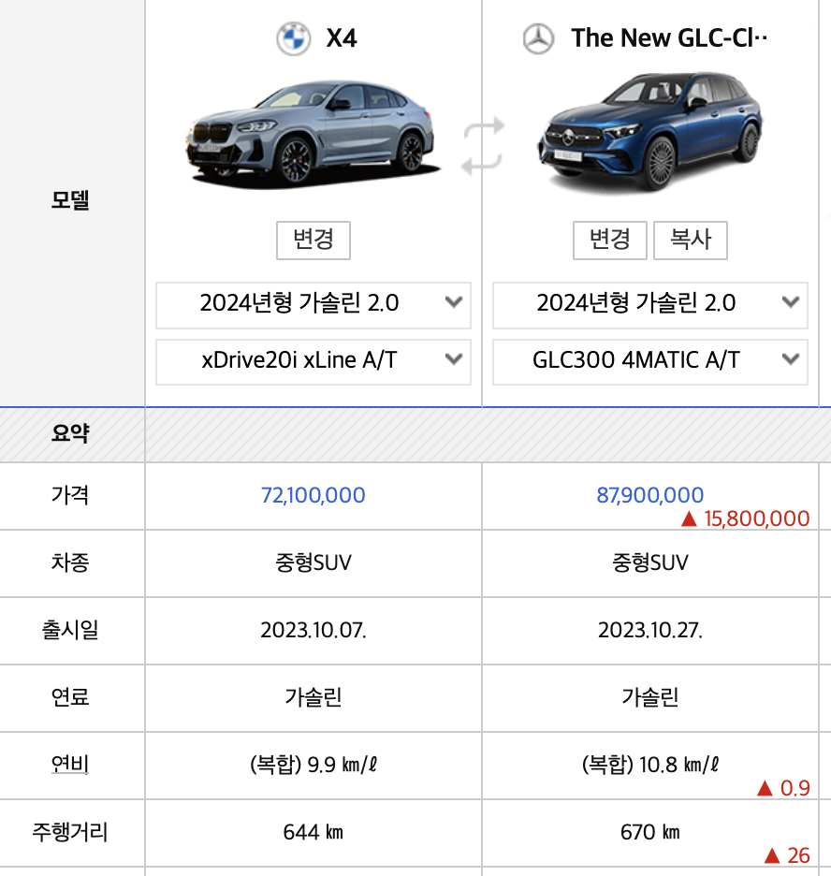Open the 'GLC300 4MATIC A/T' trim dropdown
Screen dimensions: 831x876
pos(649,361)
